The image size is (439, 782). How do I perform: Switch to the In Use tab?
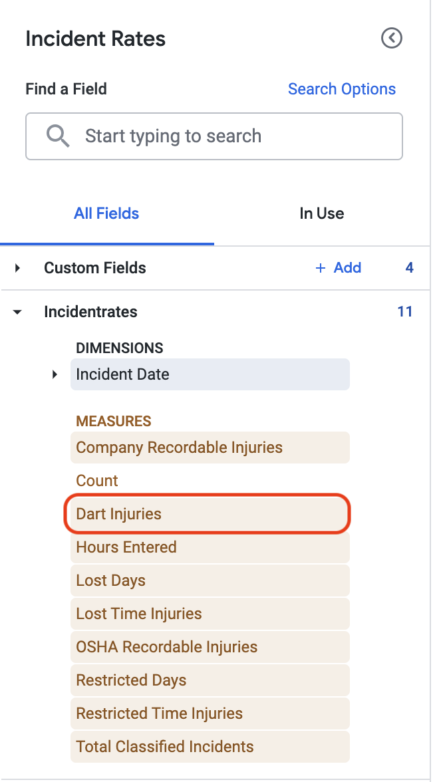[322, 213]
